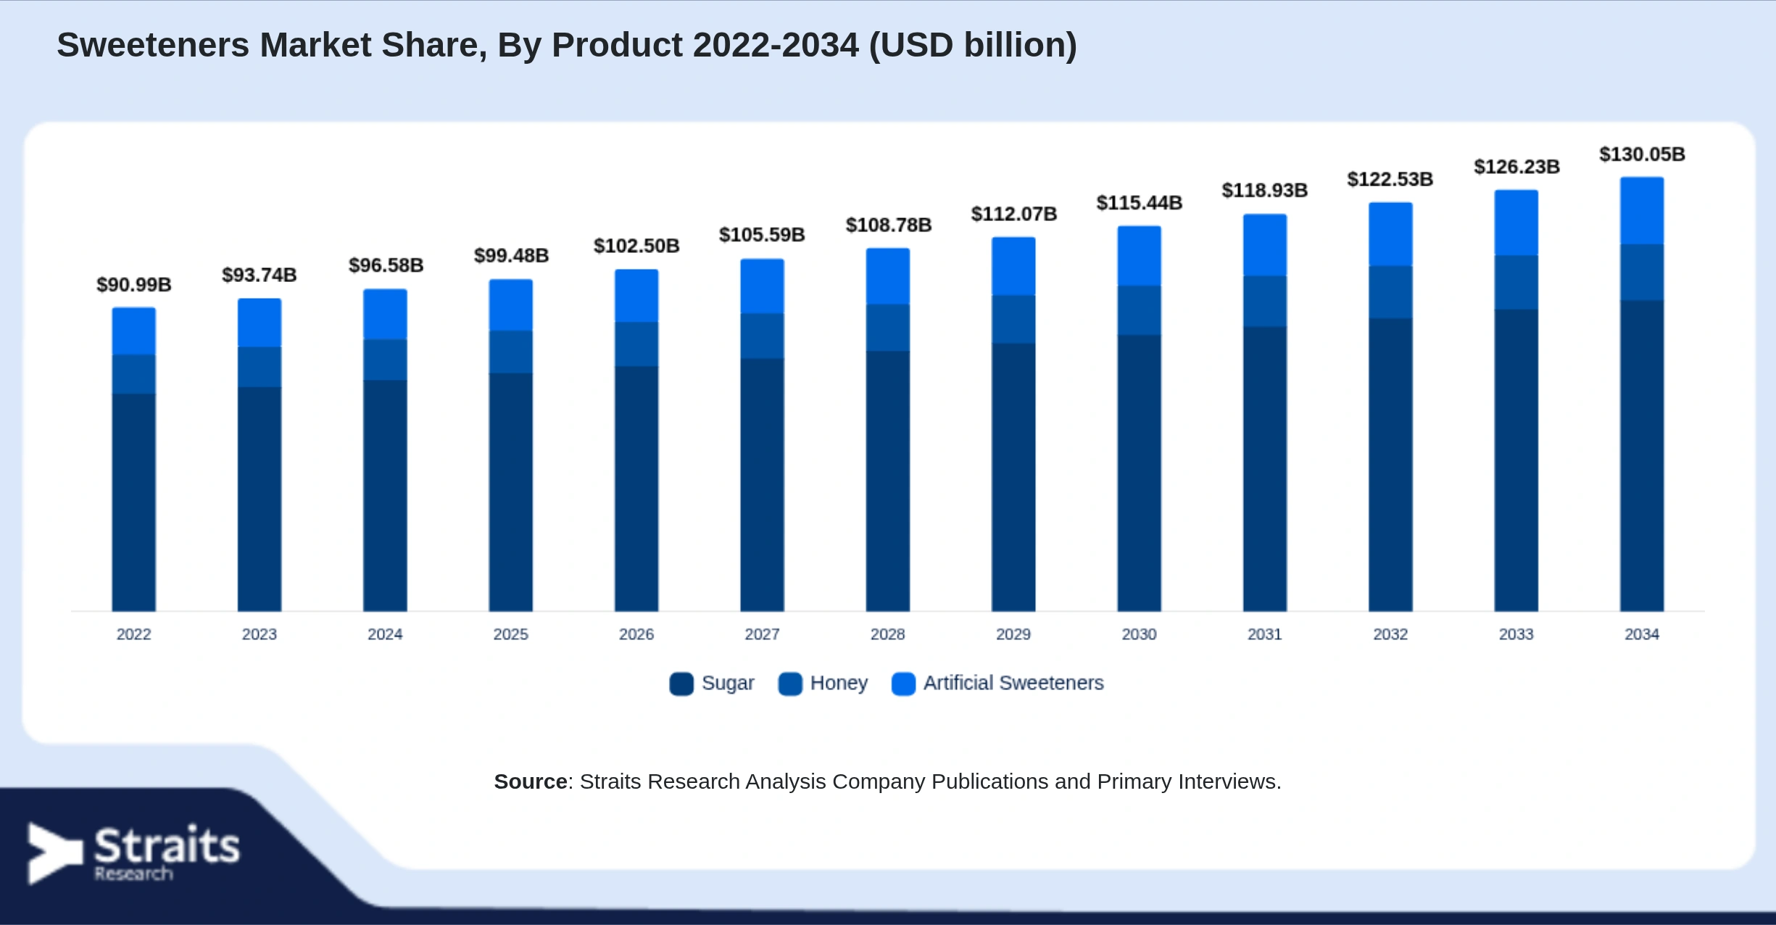Click the Sweeteners Market Share chart title

pos(567,46)
